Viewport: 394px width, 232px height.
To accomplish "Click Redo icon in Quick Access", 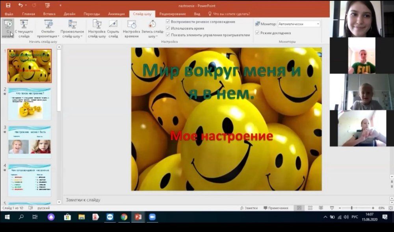I will 34,5.
